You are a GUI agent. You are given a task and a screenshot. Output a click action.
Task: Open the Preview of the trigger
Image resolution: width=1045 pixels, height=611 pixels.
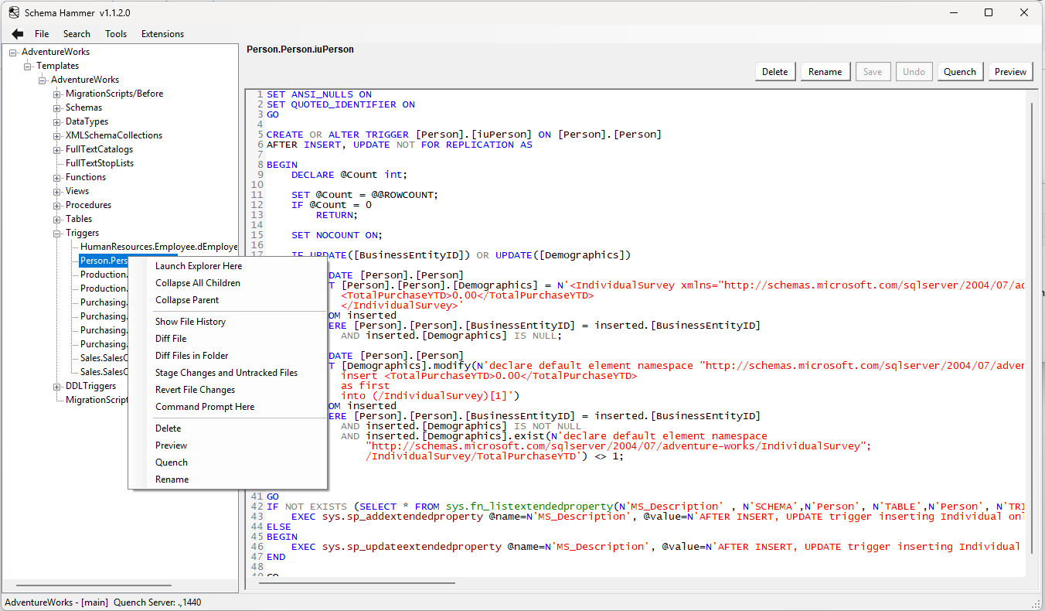(x=1010, y=71)
